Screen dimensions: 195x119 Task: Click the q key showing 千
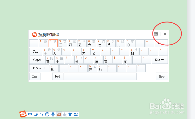pos(48,52)
